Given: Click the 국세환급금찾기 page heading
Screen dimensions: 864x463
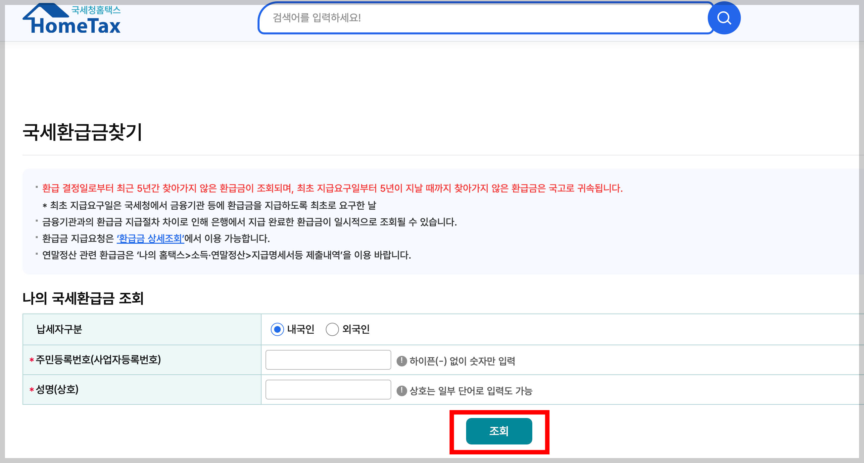Looking at the screenshot, I should pos(82,132).
